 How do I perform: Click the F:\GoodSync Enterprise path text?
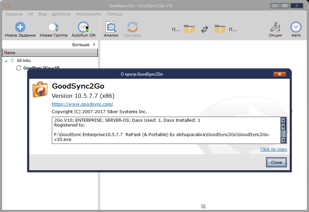coord(162,137)
